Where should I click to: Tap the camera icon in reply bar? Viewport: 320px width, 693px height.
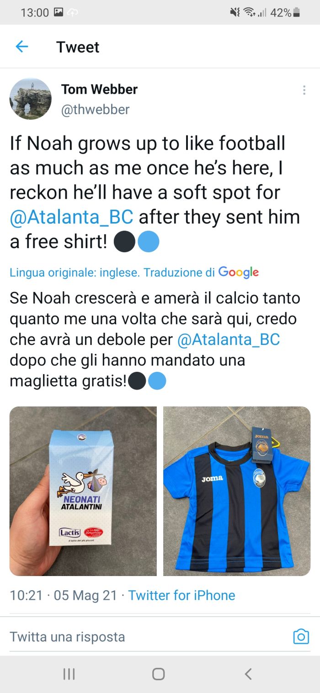tap(301, 636)
